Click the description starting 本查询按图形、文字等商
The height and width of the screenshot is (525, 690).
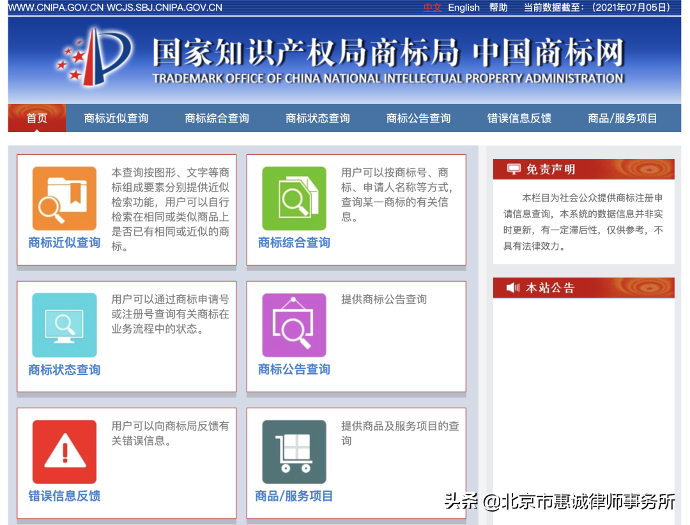tap(170, 209)
